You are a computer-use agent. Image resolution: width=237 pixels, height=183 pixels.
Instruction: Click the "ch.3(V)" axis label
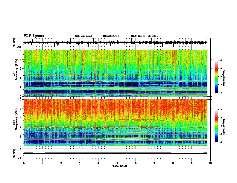pyautogui.click(x=14, y=153)
